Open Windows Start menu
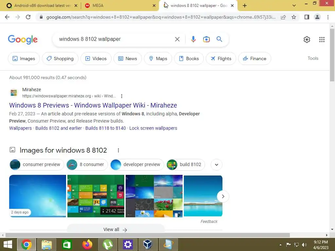Viewport: 335px width, 251px height. (x=8, y=244)
